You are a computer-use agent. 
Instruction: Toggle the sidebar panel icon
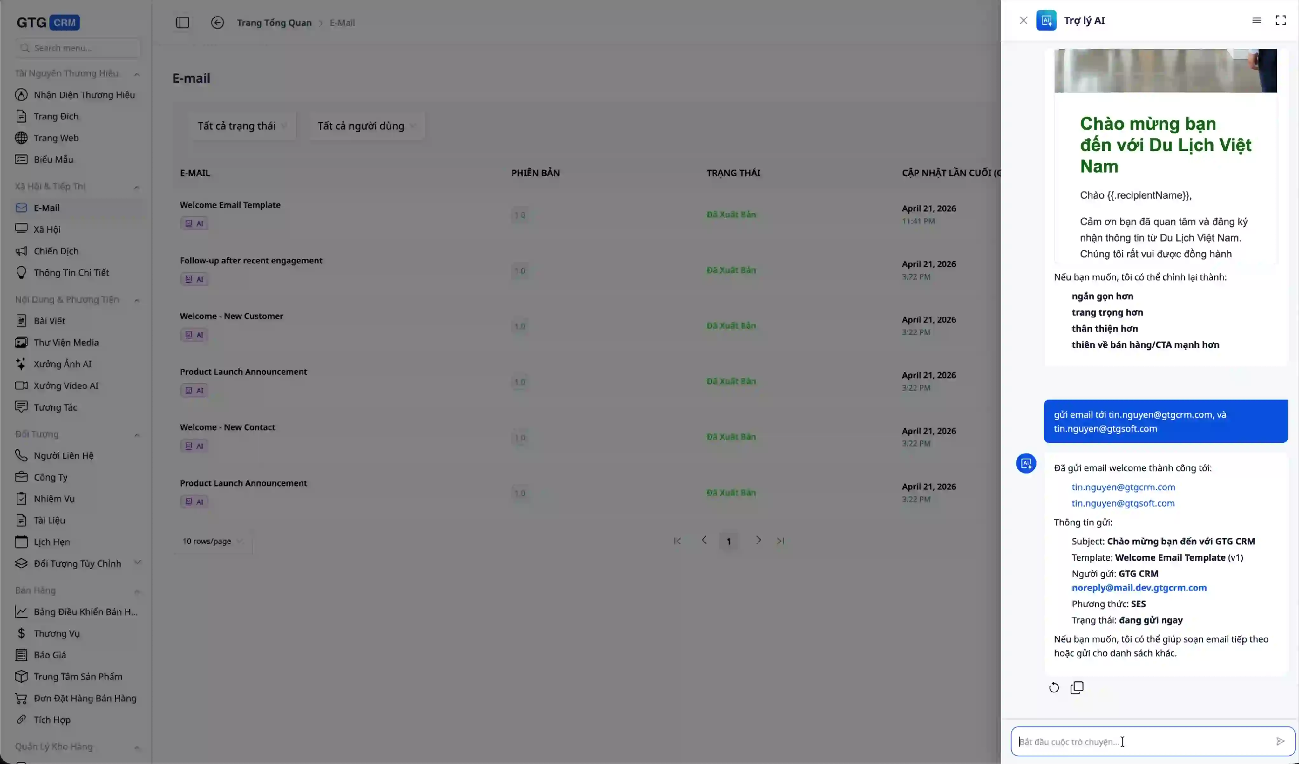pyautogui.click(x=182, y=23)
